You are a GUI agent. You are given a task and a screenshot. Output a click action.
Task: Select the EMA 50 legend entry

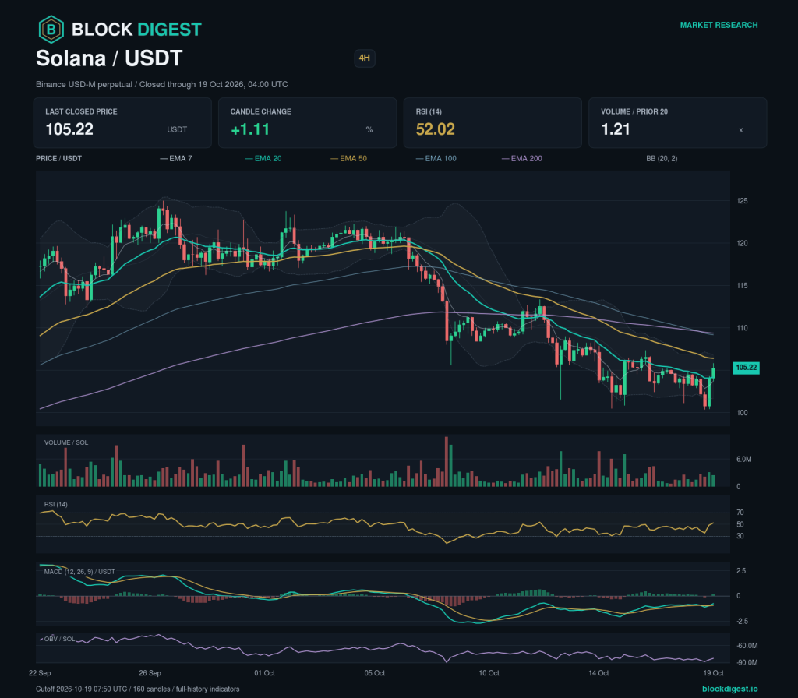click(348, 159)
